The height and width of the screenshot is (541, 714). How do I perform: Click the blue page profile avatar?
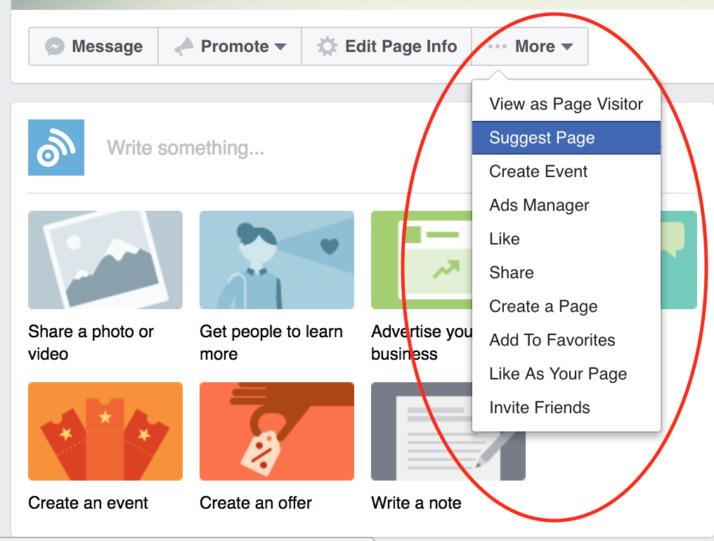[56, 148]
